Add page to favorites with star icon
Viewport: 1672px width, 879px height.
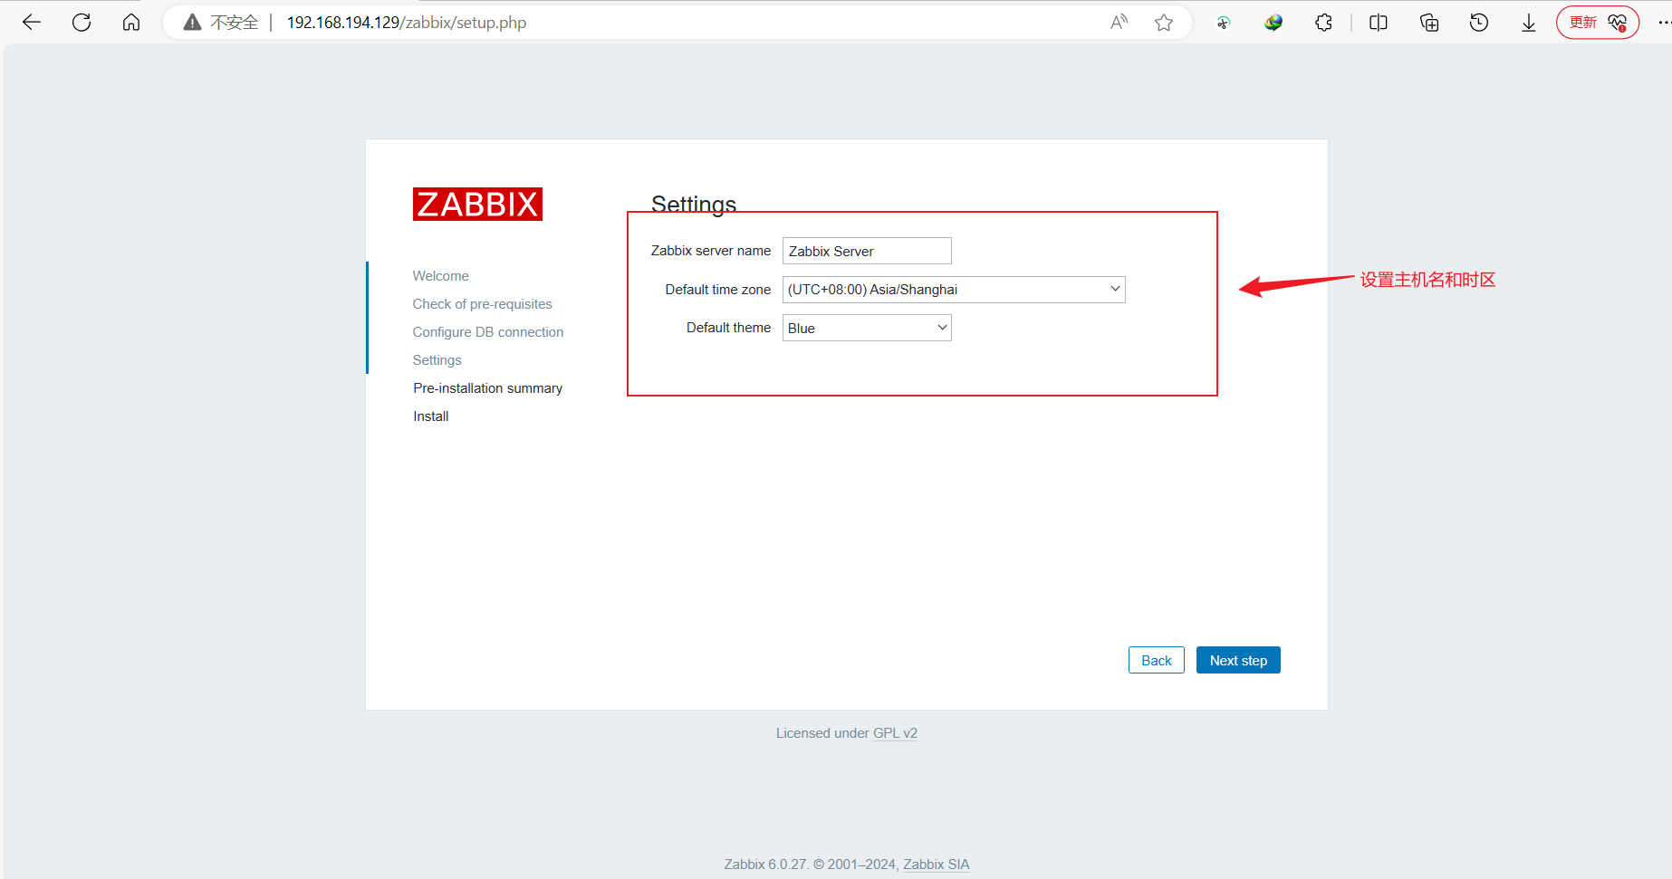(x=1164, y=23)
